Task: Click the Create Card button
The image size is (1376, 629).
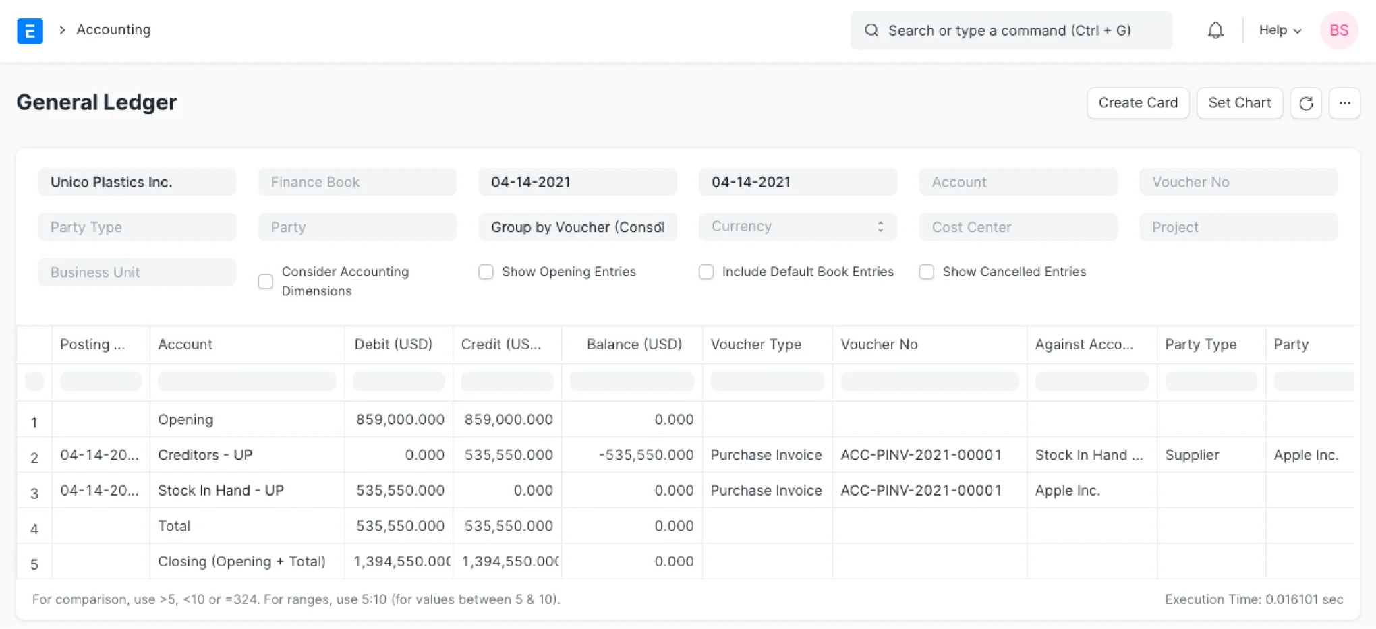Action: (x=1138, y=102)
